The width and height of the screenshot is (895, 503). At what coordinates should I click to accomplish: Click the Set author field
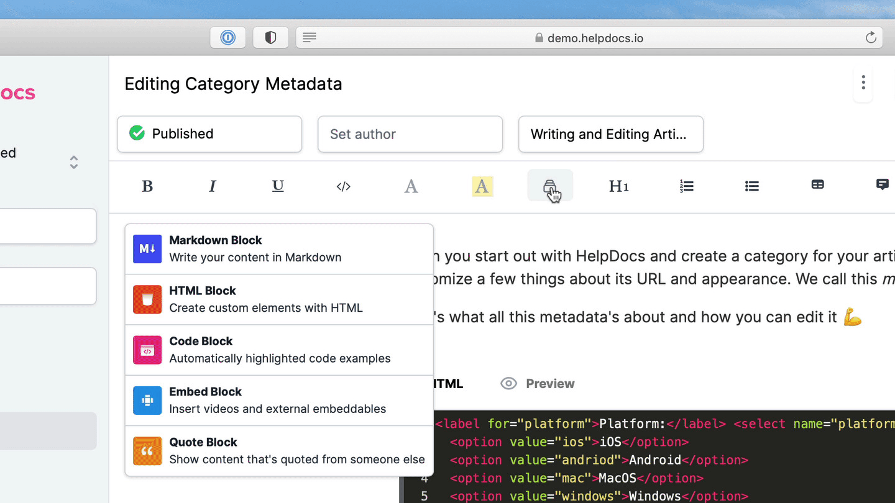pos(410,134)
